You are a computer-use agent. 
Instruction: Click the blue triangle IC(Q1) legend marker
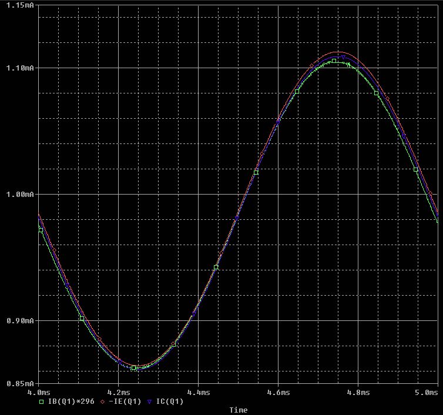point(149,401)
